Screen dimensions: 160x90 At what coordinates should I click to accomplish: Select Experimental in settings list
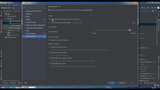(34, 36)
